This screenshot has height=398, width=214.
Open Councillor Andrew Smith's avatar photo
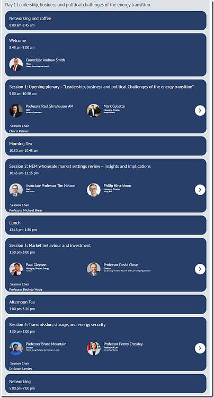[x=16, y=64]
